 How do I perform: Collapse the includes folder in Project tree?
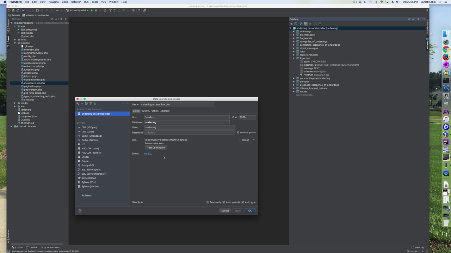click(x=15, y=43)
